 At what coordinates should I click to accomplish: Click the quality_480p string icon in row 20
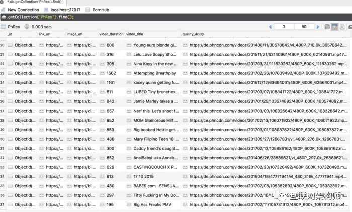185,45
